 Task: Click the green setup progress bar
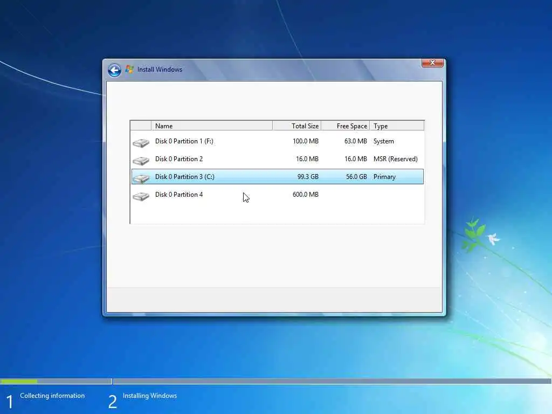(19, 381)
